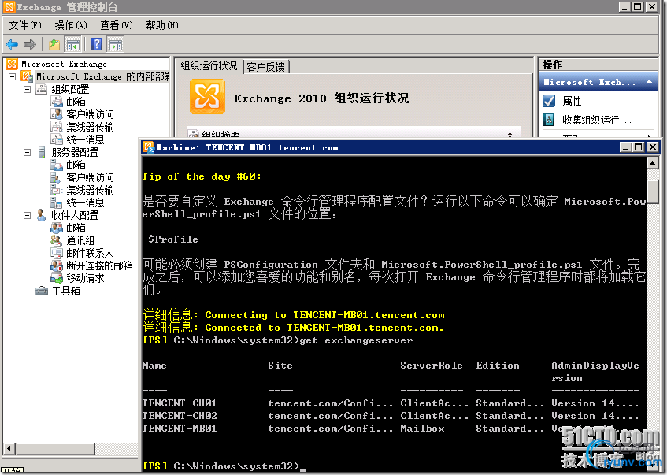The width and height of the screenshot is (667, 475).
Task: Collapse the 收件人配置 tree branch
Action: (28, 215)
